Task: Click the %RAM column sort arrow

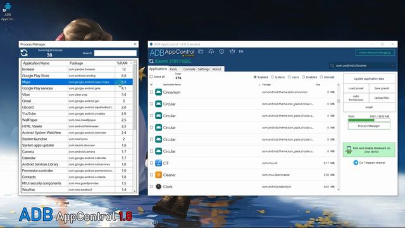Action: (x=131, y=63)
